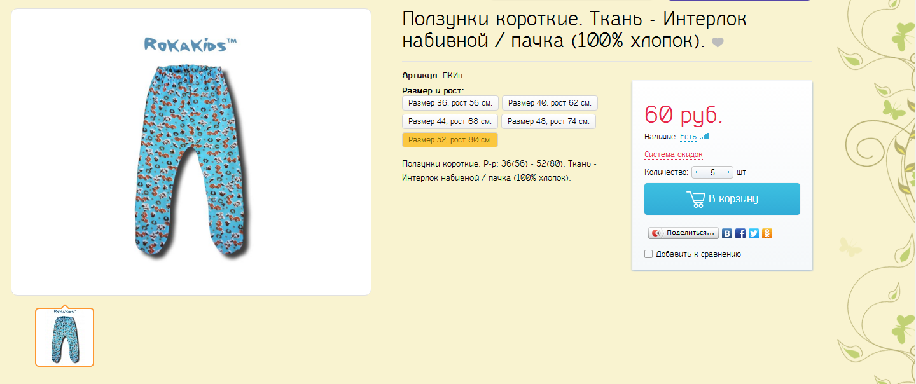
Task: Share the product on VKontakte
Action: click(728, 233)
